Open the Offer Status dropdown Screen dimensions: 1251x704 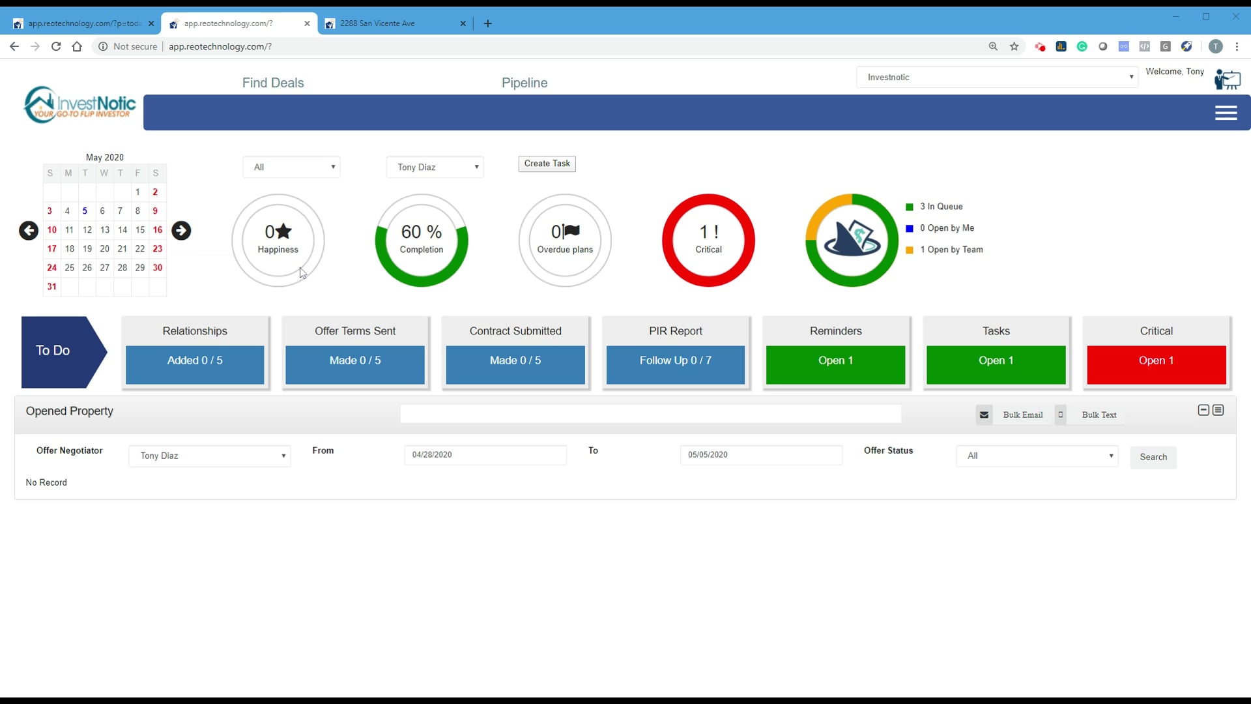coord(1037,456)
